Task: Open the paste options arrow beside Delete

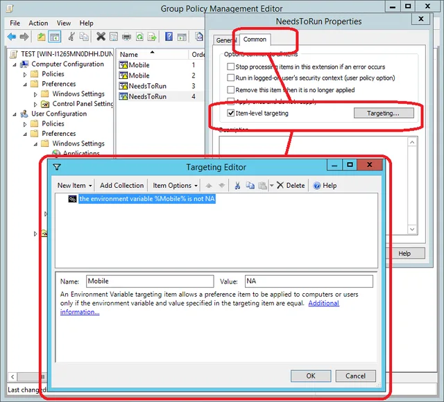Action: point(271,186)
